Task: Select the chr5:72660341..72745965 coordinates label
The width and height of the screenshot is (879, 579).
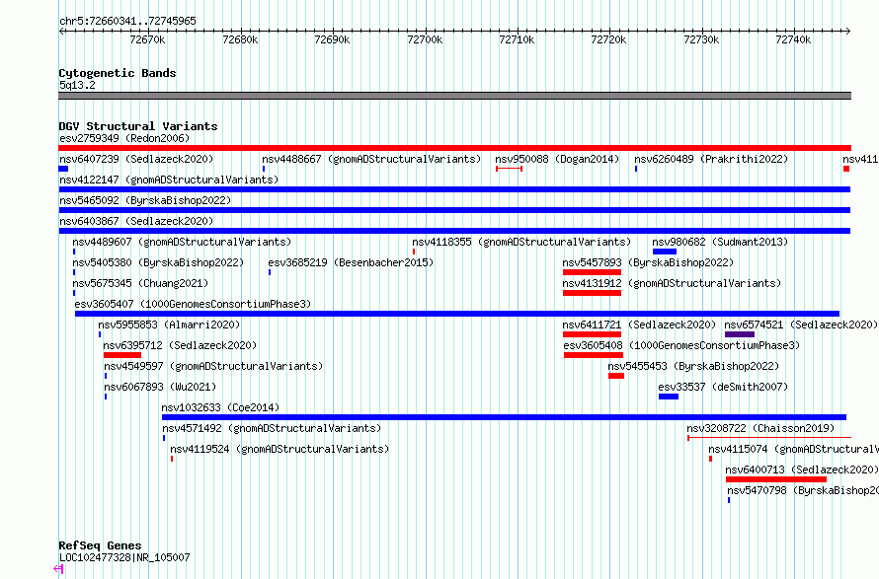Action: click(x=127, y=22)
